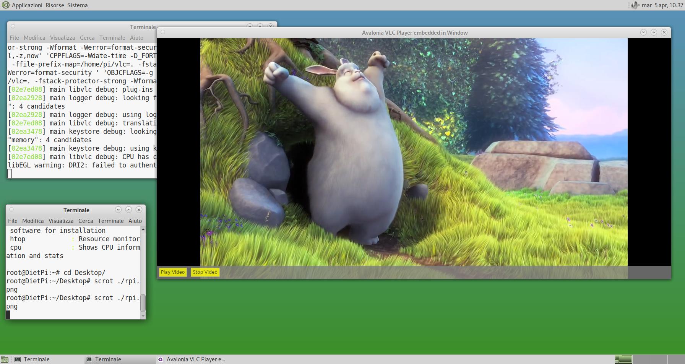The image size is (685, 364).
Task: Close the DietPi Terminale window
Action: [139, 210]
